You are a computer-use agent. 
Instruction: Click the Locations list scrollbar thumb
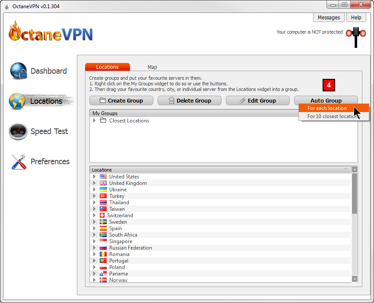(355, 193)
